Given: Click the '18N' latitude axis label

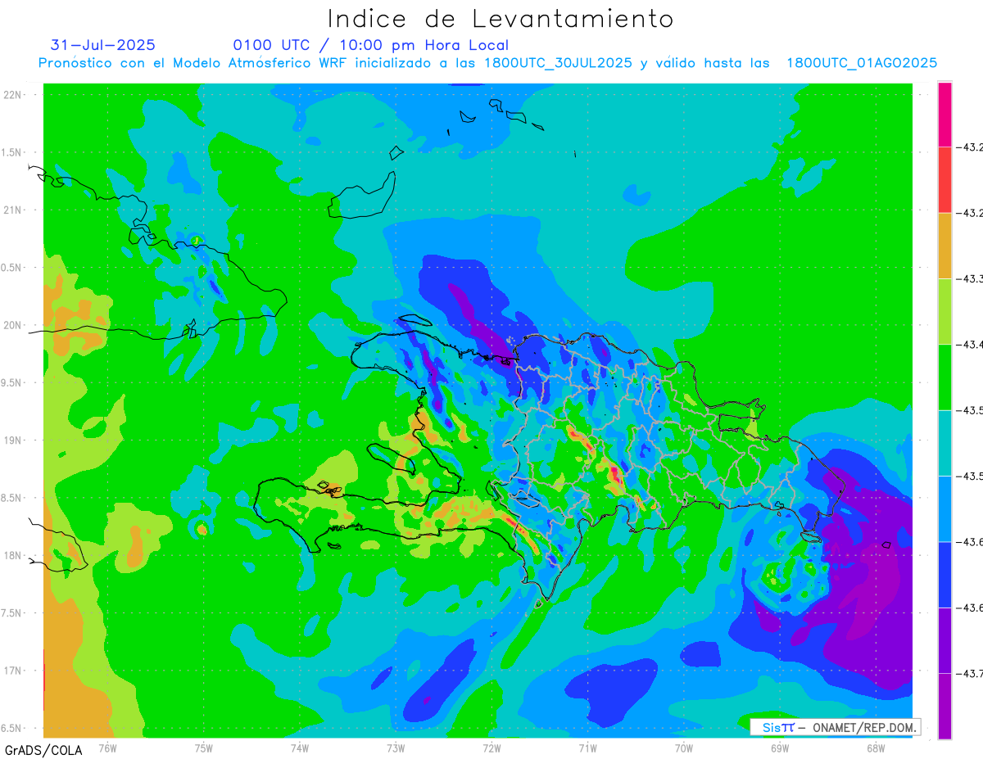Looking at the screenshot, I should (x=14, y=556).
